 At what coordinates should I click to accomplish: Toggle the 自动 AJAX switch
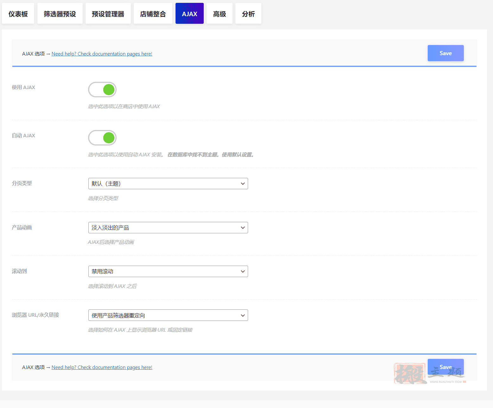tap(102, 138)
